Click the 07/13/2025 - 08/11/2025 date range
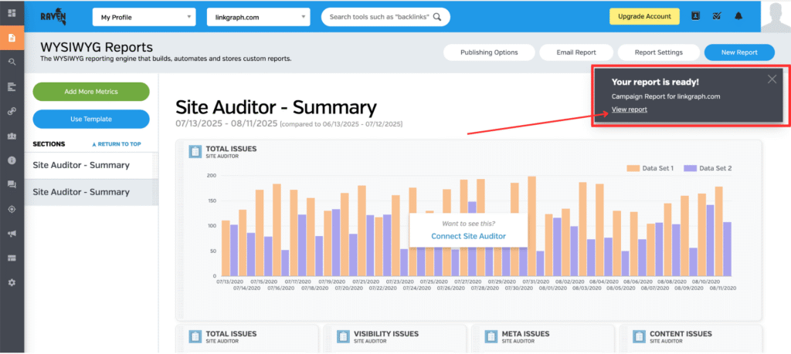 (226, 123)
